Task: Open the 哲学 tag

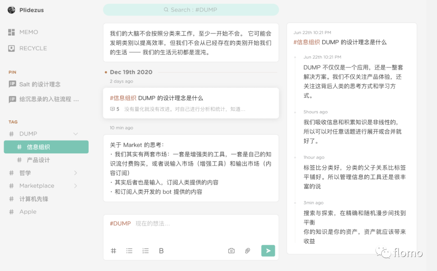Action: pos(25,173)
